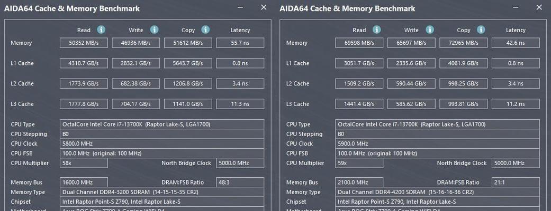Screen dimensions: 551x211
Task: Select the Memory Write value 65697 MB/s
Action: coord(411,43)
